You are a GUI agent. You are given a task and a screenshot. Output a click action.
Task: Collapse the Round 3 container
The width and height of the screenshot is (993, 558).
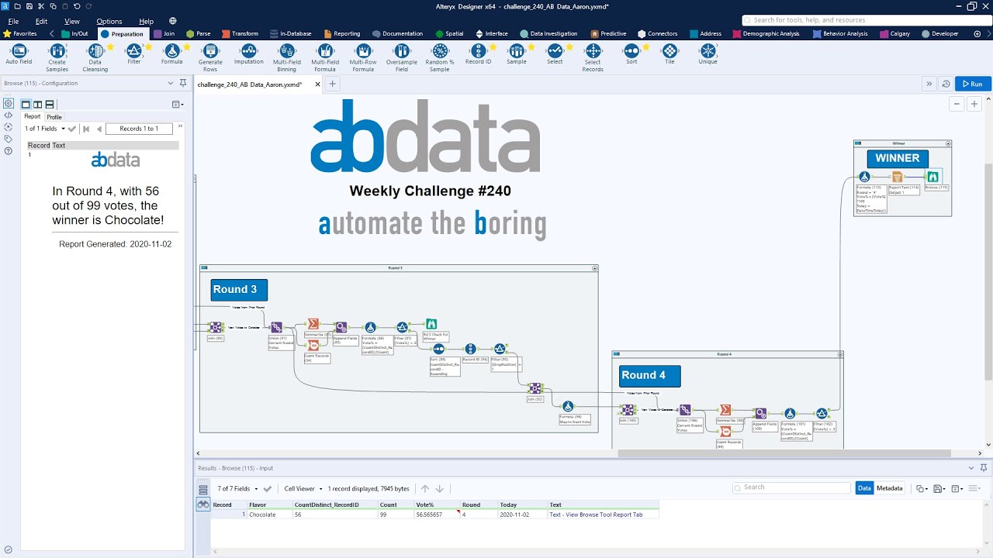[595, 268]
